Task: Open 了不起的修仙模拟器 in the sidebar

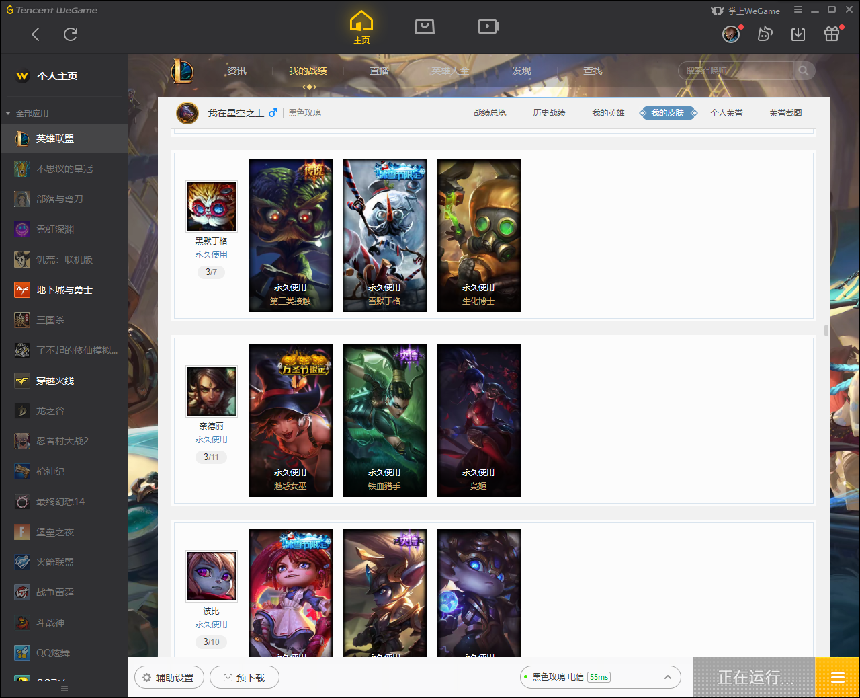Action: (x=64, y=350)
